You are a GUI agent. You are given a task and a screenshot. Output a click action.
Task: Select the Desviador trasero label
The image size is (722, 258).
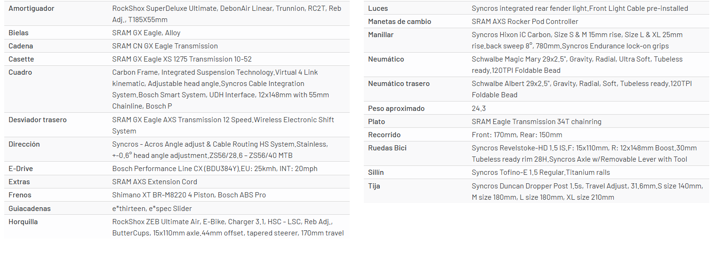point(38,120)
